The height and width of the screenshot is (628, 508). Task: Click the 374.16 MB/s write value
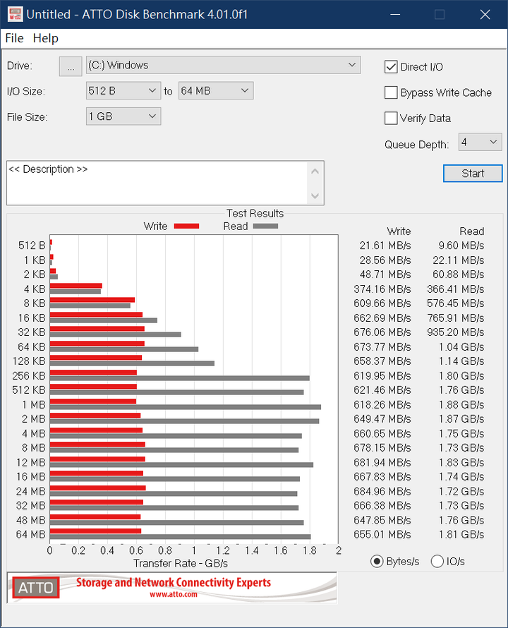click(382, 289)
